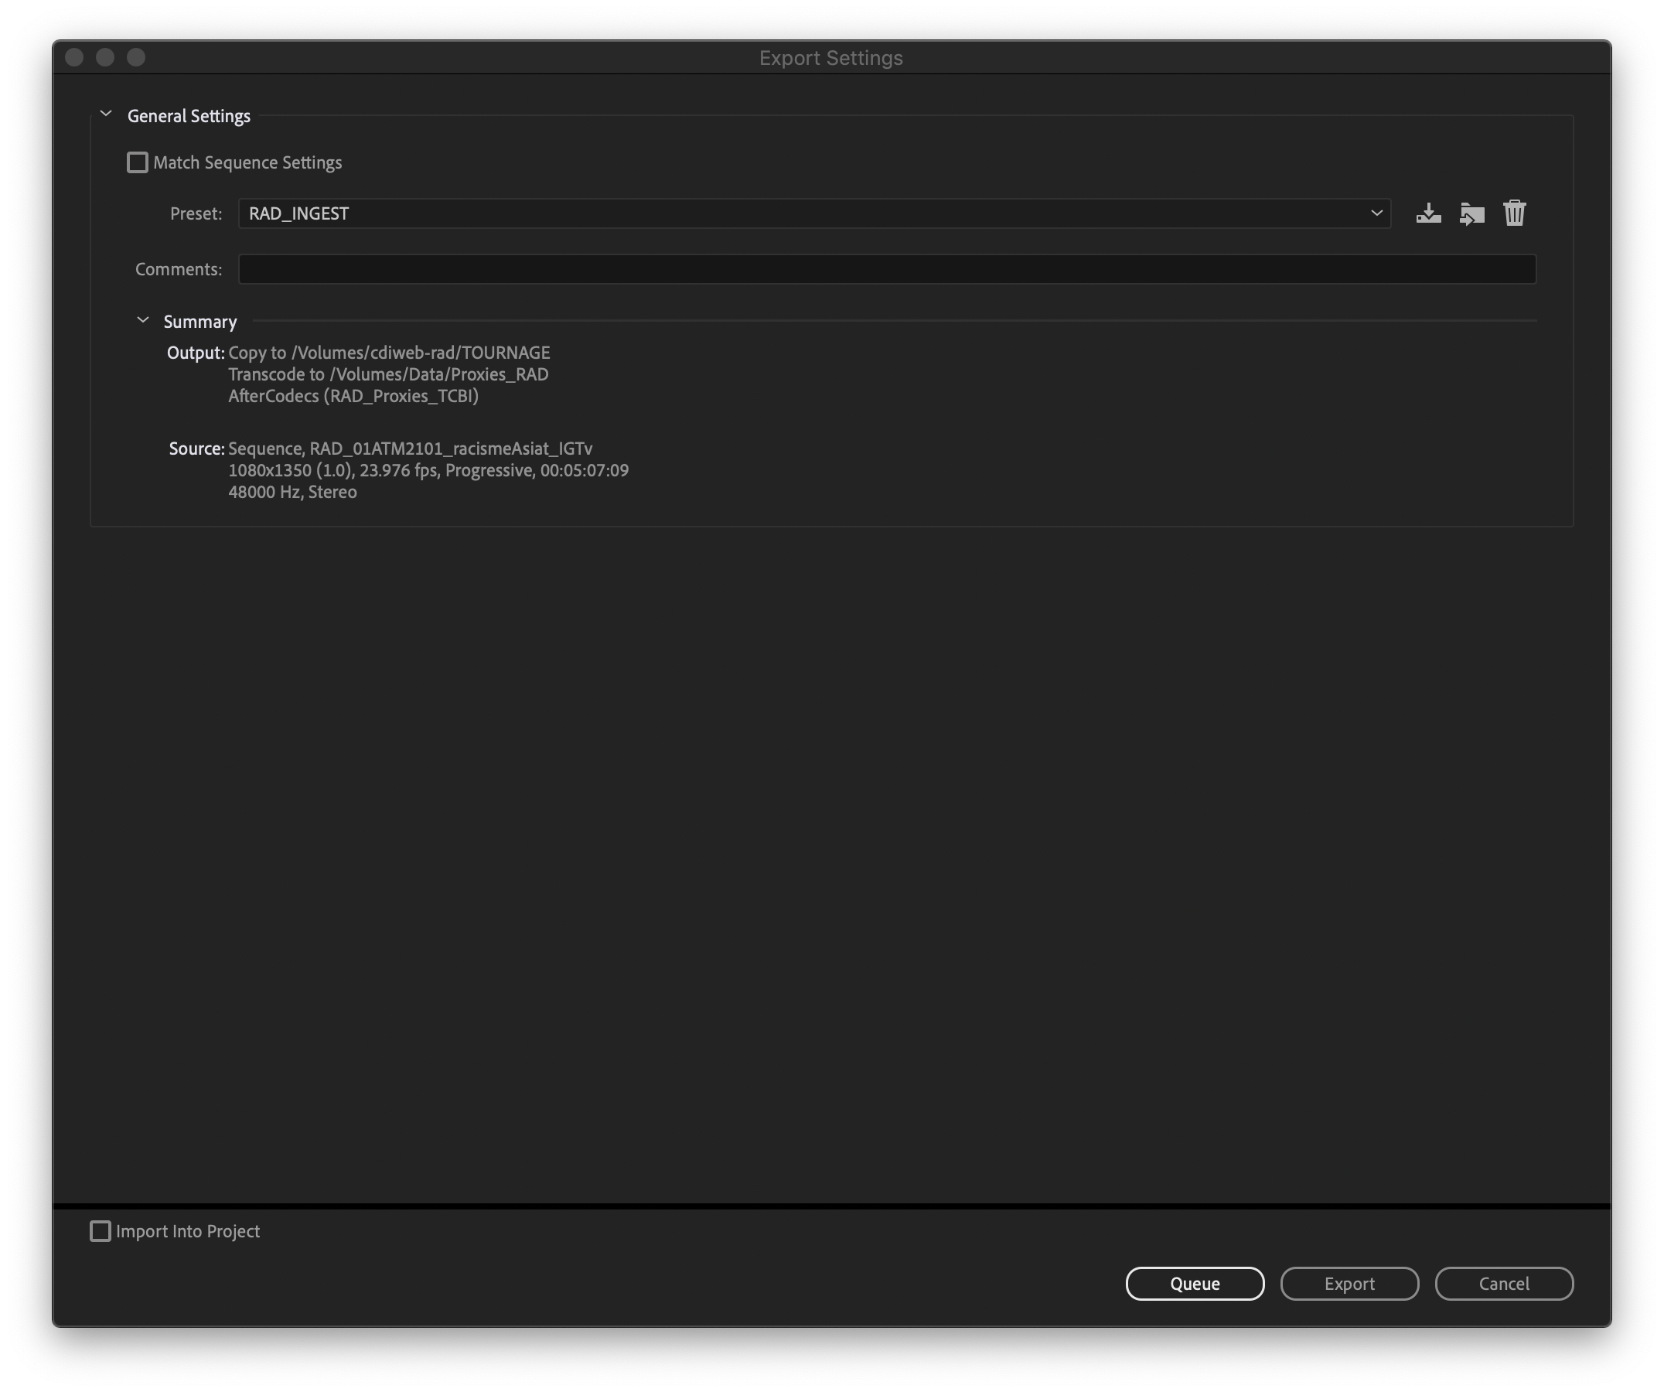This screenshot has height=1392, width=1664.
Task: Enable Match Sequence Settings checkbox
Action: [x=138, y=162]
